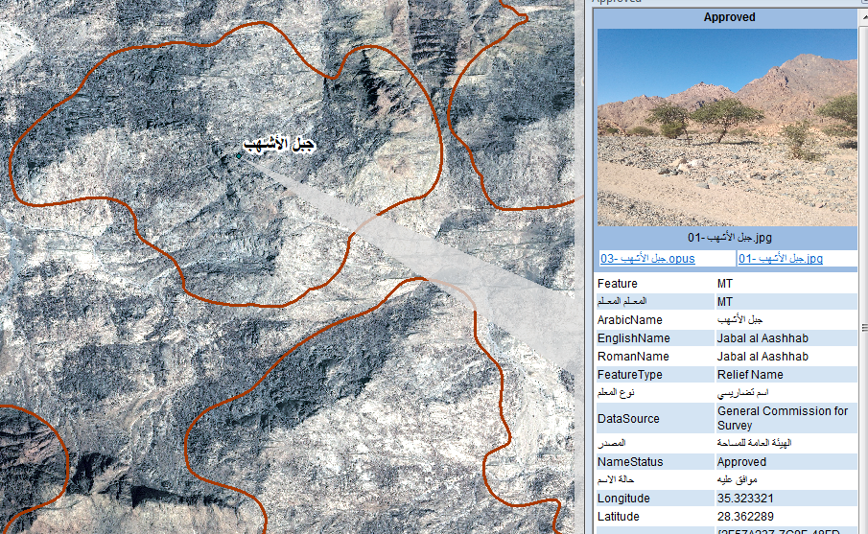The width and height of the screenshot is (868, 534).
Task: Click the Feature field label
Action: click(x=618, y=284)
